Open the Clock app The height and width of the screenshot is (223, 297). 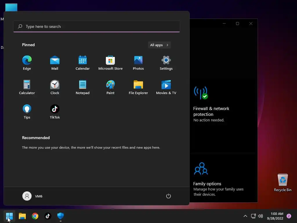tap(55, 87)
